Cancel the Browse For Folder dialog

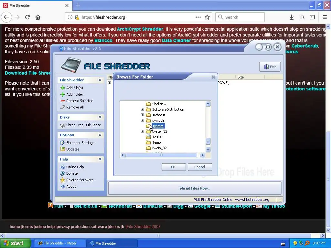click(x=200, y=167)
